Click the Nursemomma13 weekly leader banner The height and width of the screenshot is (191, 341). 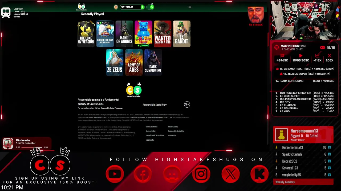(x=303, y=135)
